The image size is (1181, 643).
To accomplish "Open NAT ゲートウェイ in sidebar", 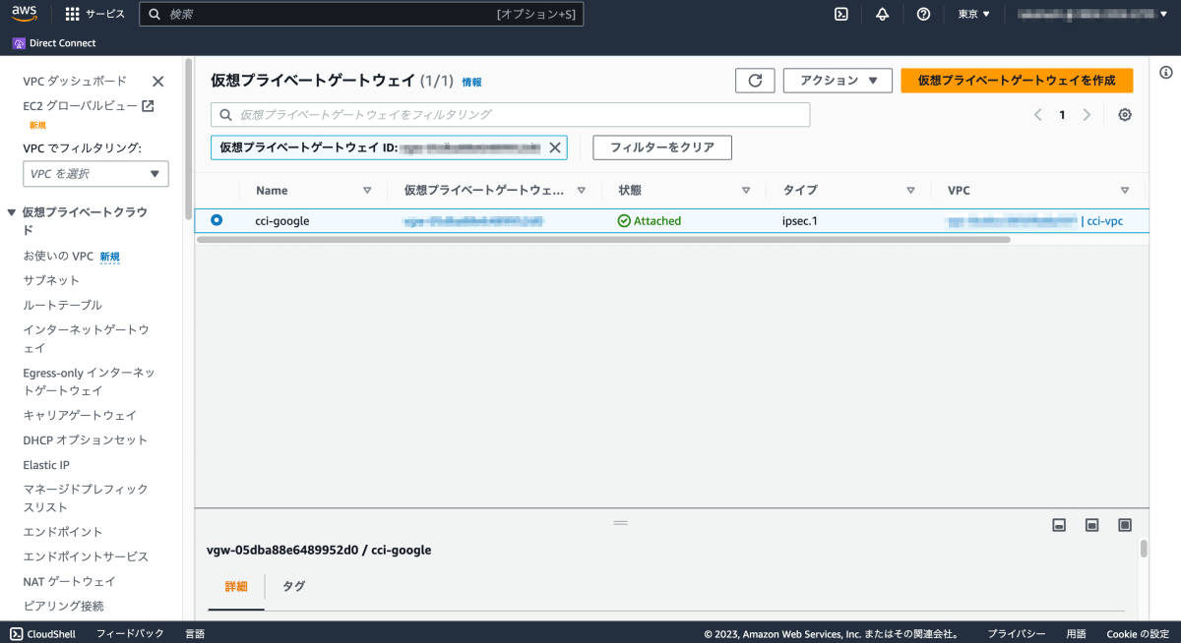I will click(x=69, y=581).
